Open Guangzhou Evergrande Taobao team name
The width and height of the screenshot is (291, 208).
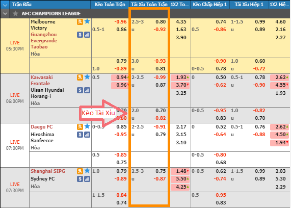click(44, 41)
